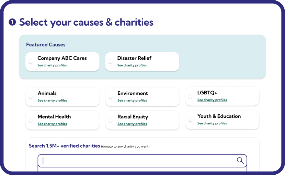Open charity profiles for Youth & Education
Screen dimensions: 285x175
(x=212, y=123)
